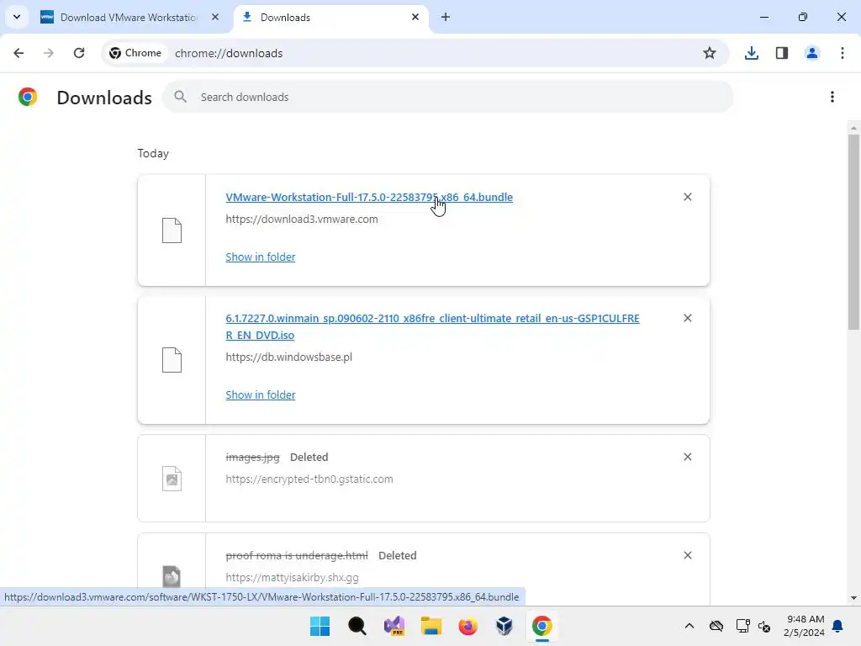This screenshot has width=861, height=646.
Task: Click the scrollbar up arrow
Action: point(853,128)
